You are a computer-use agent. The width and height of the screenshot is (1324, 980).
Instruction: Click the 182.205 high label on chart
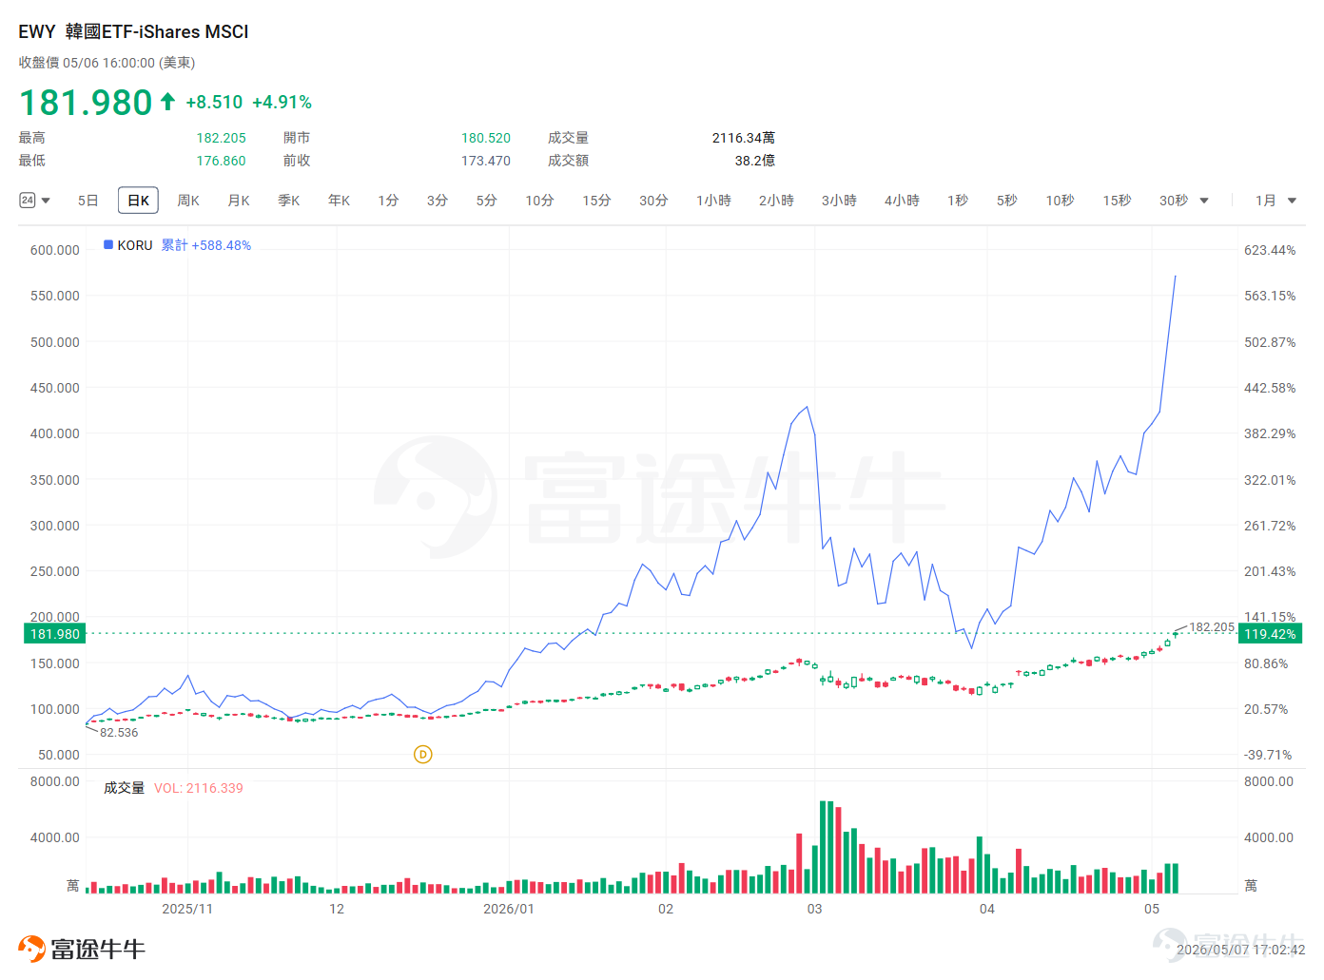(1212, 627)
